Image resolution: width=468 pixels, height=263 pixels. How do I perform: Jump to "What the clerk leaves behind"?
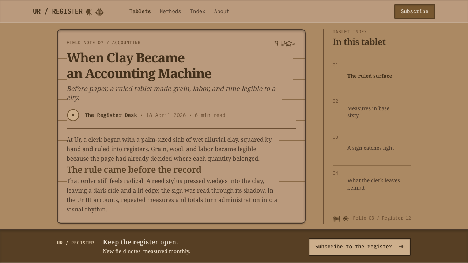coord(374,184)
